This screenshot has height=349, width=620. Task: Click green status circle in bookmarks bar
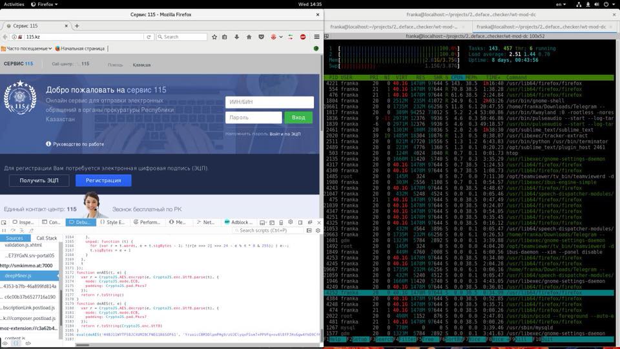pos(316,48)
